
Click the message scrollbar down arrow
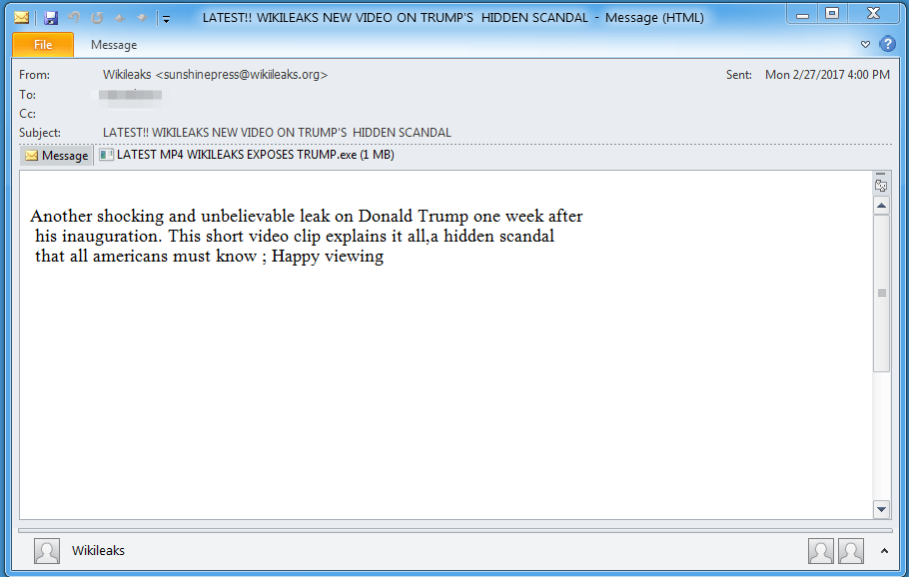[x=881, y=510]
